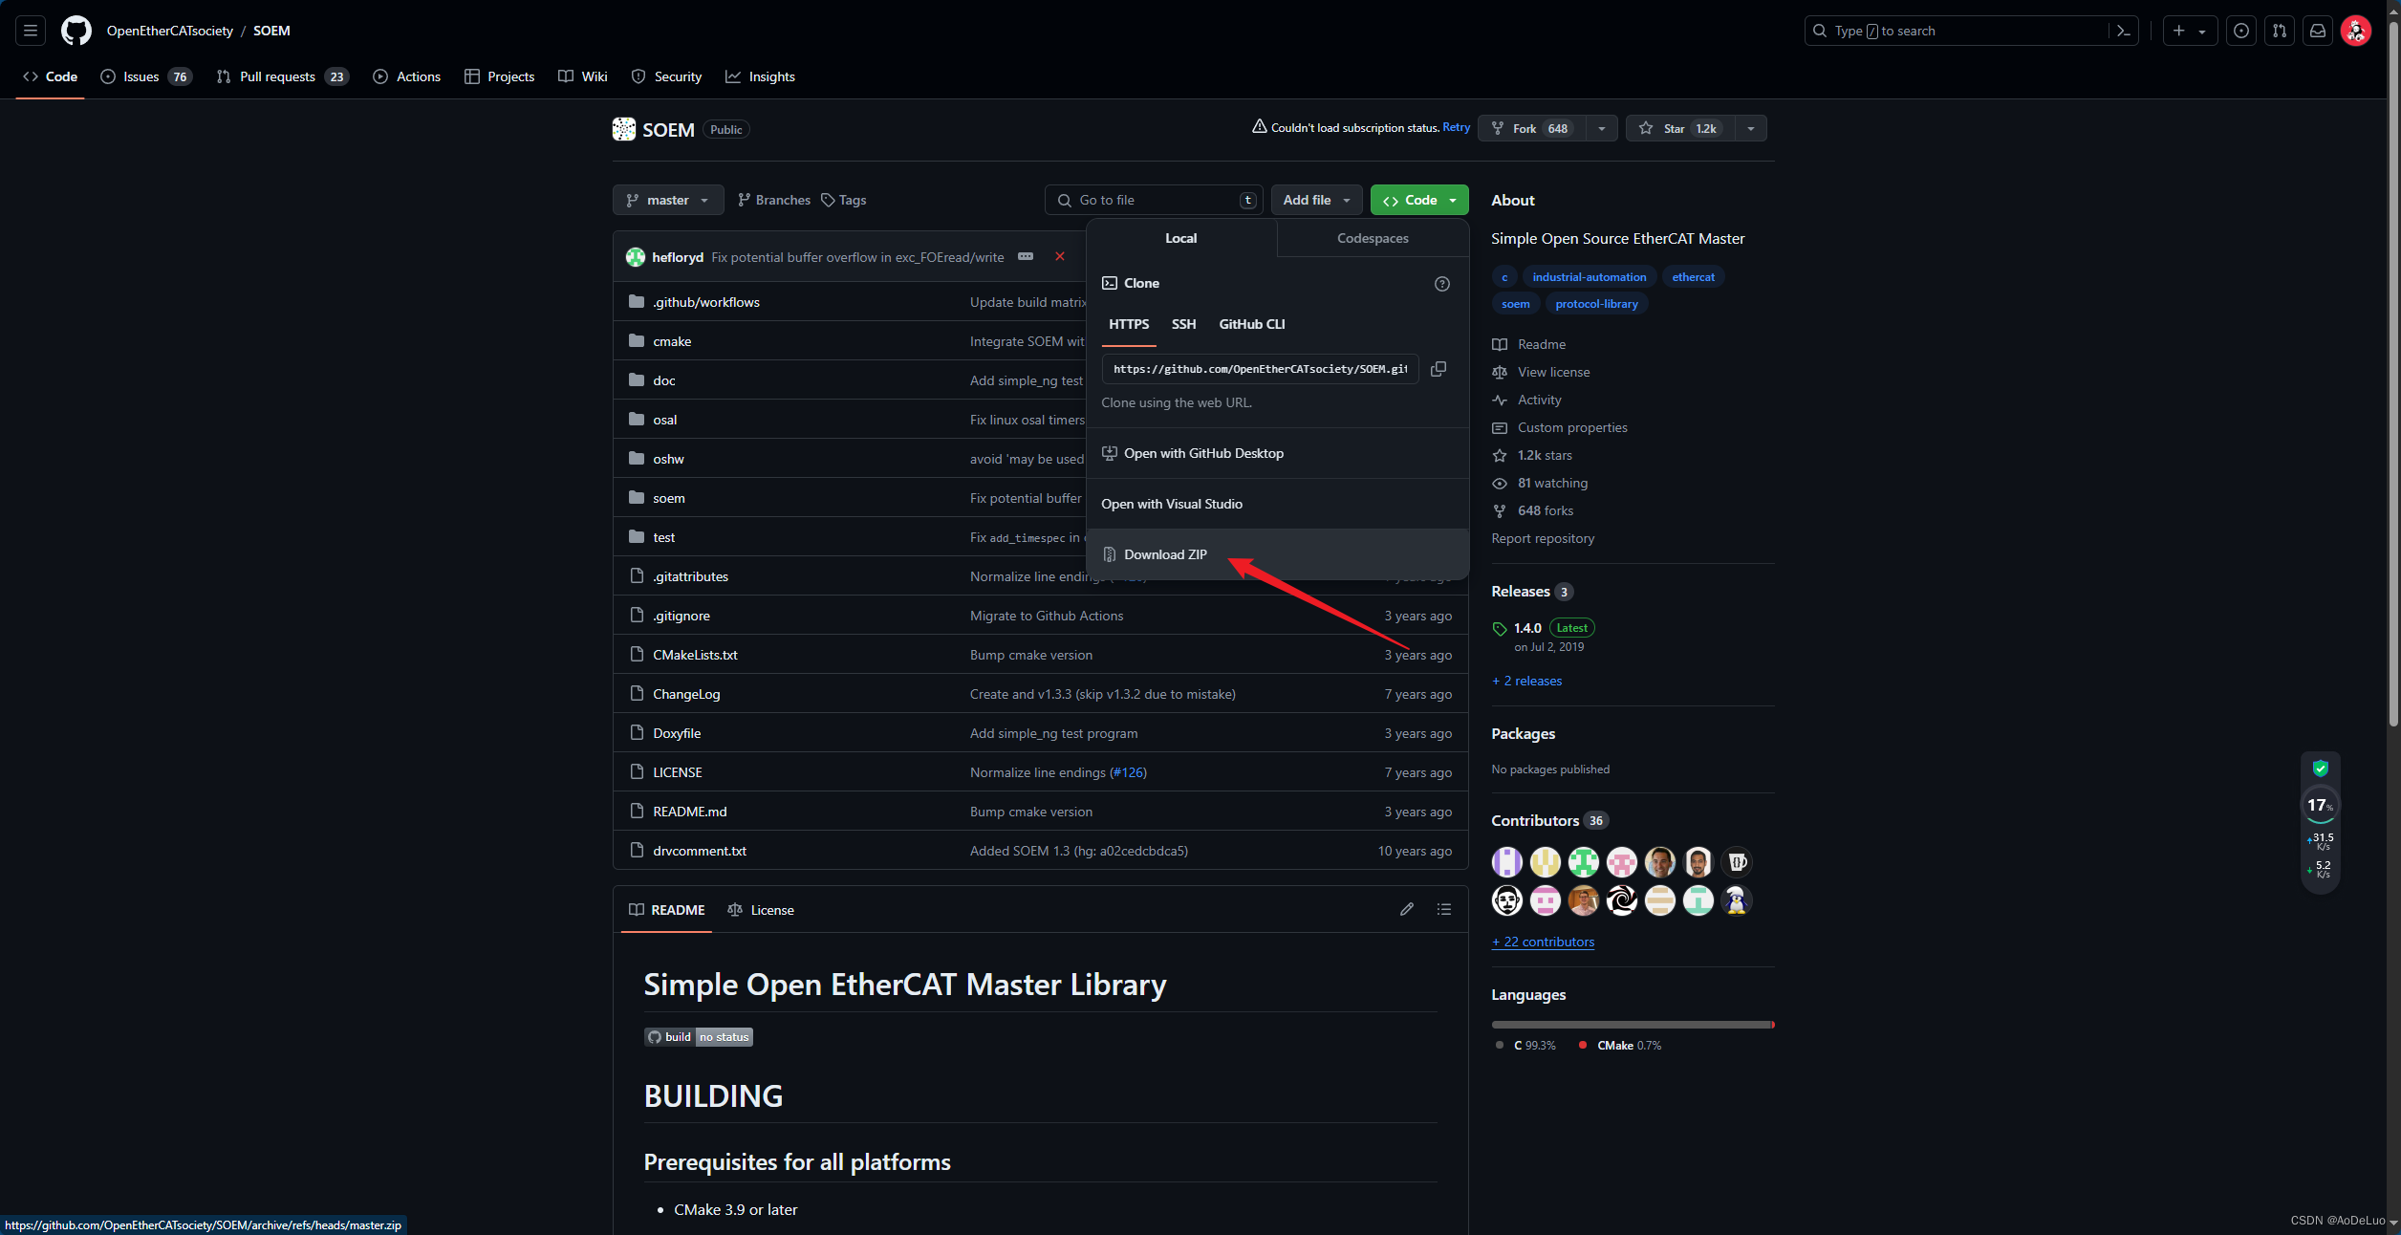Viewport: 2401px width, 1235px height.
Task: Select the SSH clone option
Action: (1183, 324)
